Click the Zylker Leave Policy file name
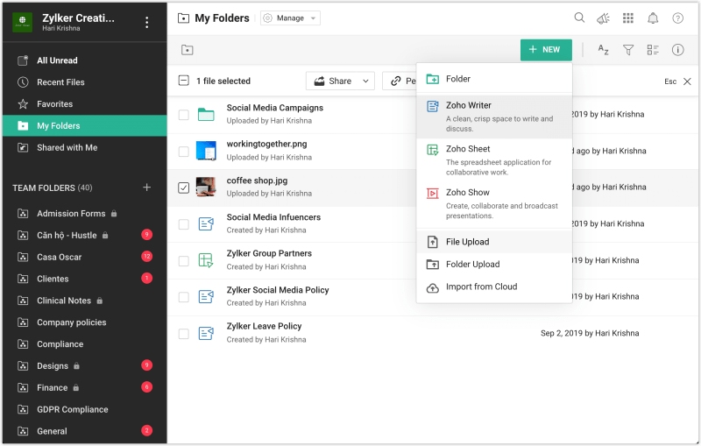 point(264,326)
